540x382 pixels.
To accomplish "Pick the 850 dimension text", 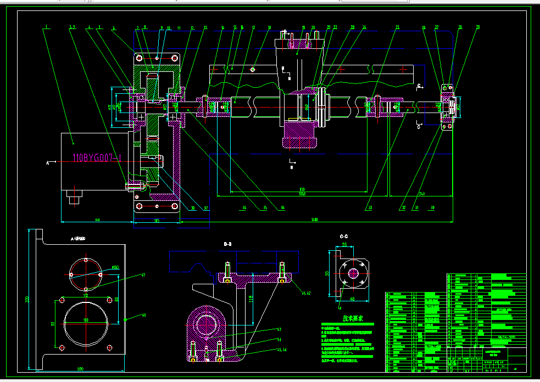I will tap(302, 189).
